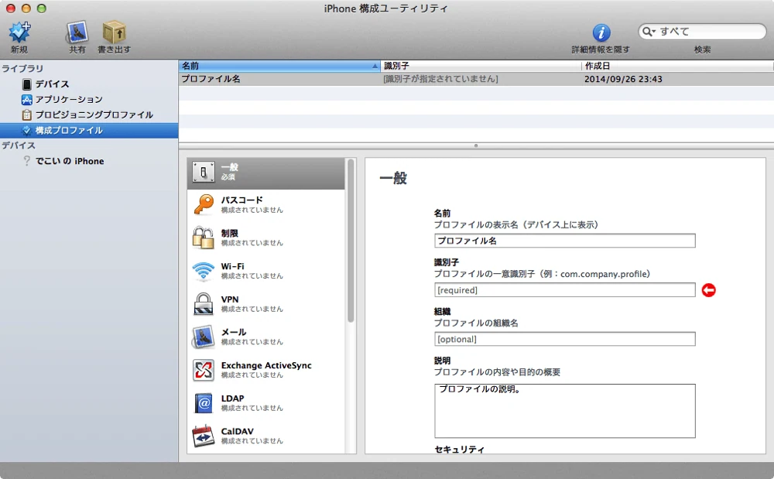774x479 pixels.
Task: Click the 2014/09/26 23:43 date cell
Action: (x=623, y=79)
